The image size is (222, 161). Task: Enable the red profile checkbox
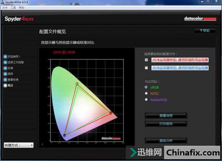tap(146, 60)
